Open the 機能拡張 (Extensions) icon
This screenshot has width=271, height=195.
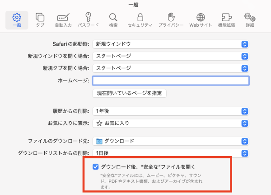pyautogui.click(x=226, y=19)
